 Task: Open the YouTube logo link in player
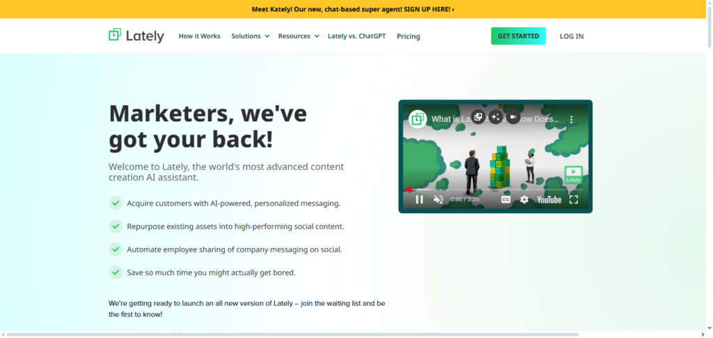point(549,199)
